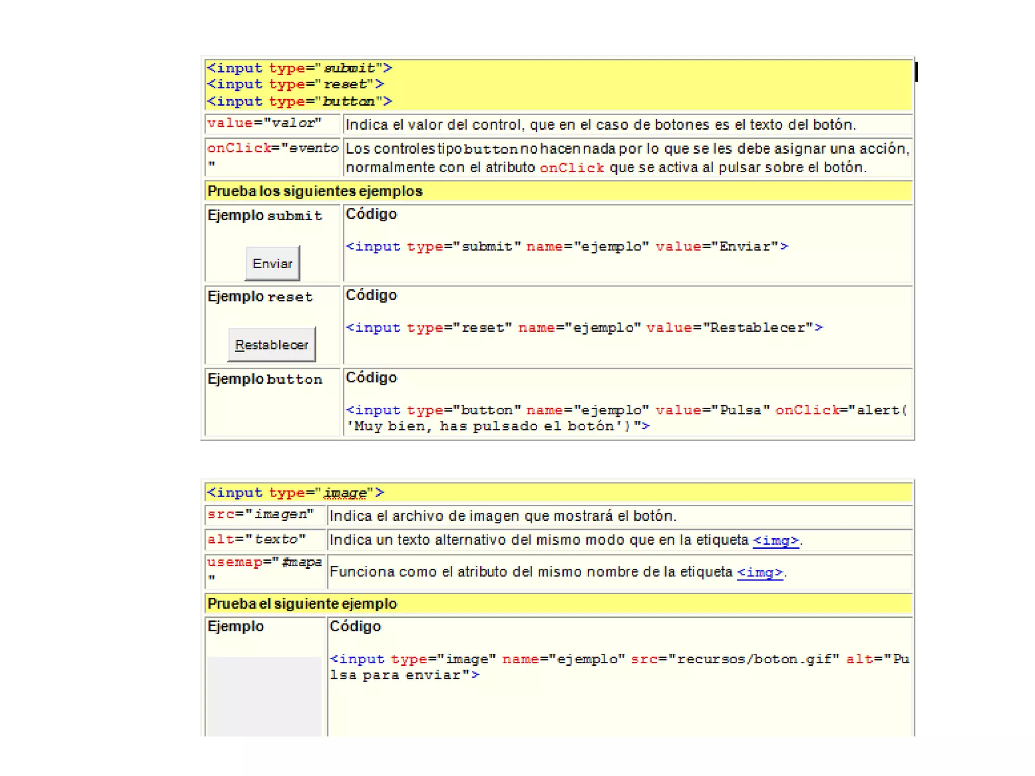Click red onClick word in description text
The height and width of the screenshot is (776, 1035).
coord(572,168)
